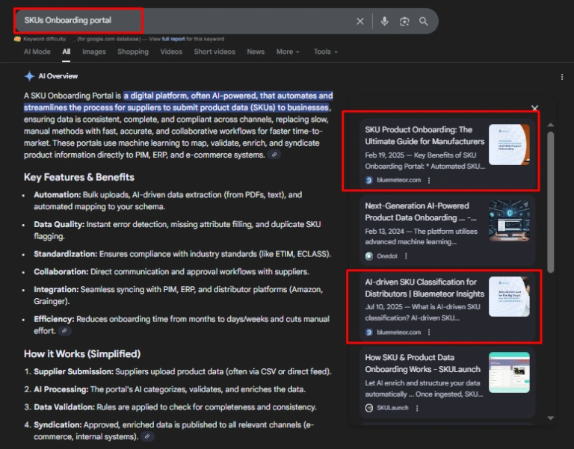Click the Automation: bullet label
Viewport: 574px width, 449px height.
57,195
